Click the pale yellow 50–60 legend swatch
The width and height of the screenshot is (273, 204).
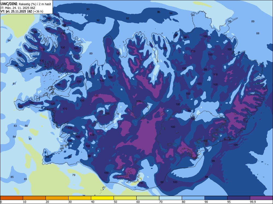pos(125,198)
